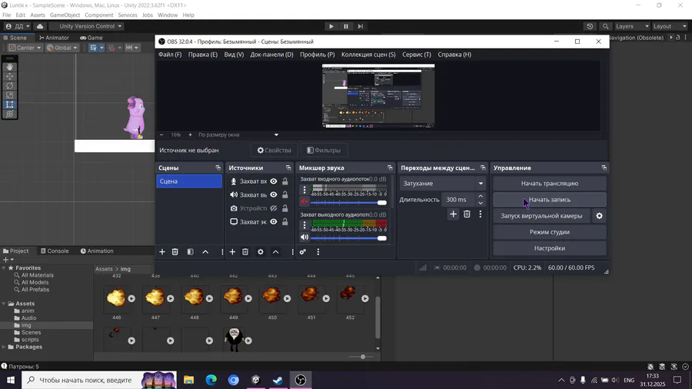Image resolution: width=692 pixels, height=389 pixels.
Task: Click Начать запись button
Action: [550, 200]
